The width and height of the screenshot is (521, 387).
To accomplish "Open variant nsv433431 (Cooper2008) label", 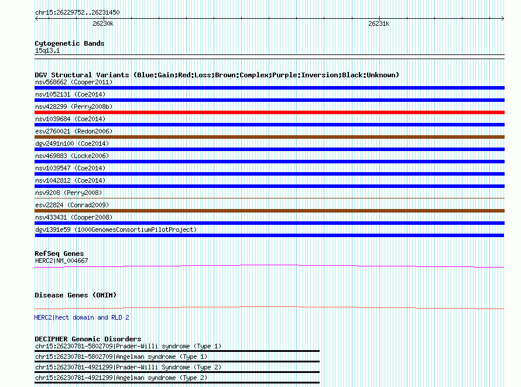I will point(74,217).
